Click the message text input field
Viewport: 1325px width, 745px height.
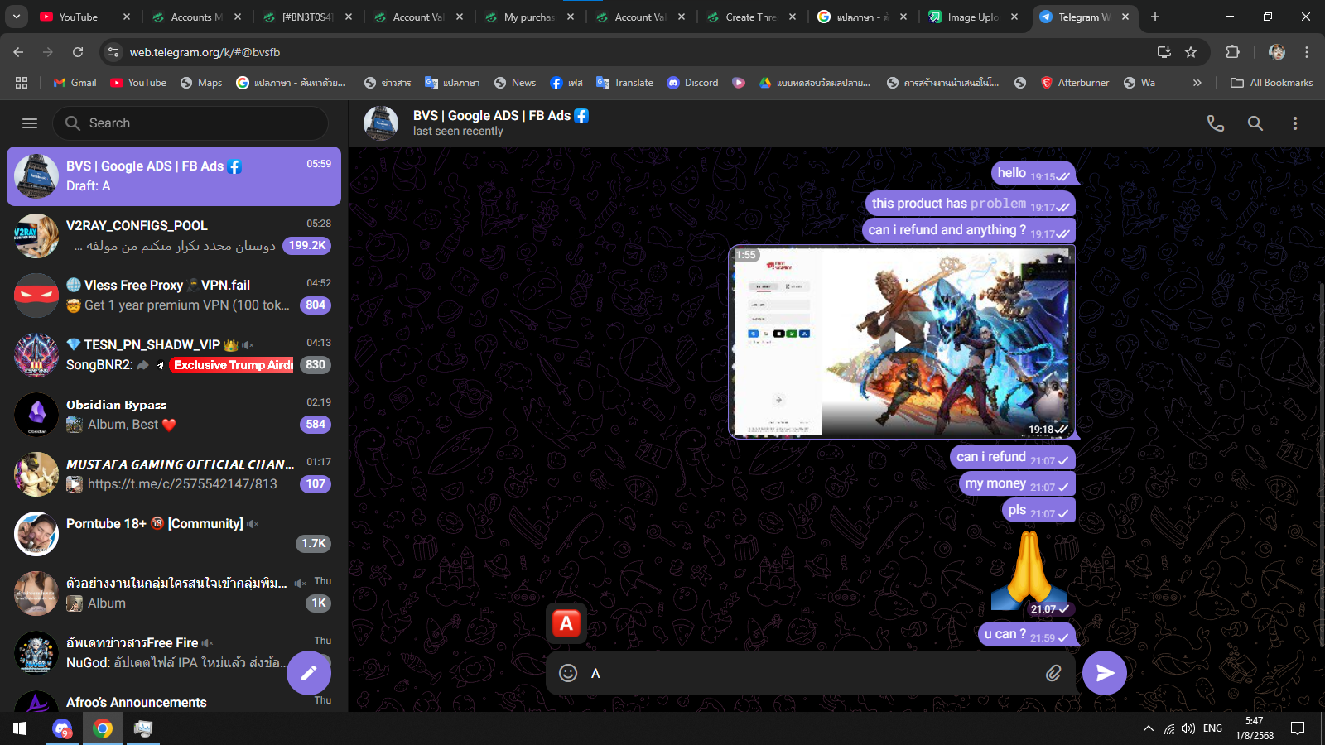coord(812,673)
